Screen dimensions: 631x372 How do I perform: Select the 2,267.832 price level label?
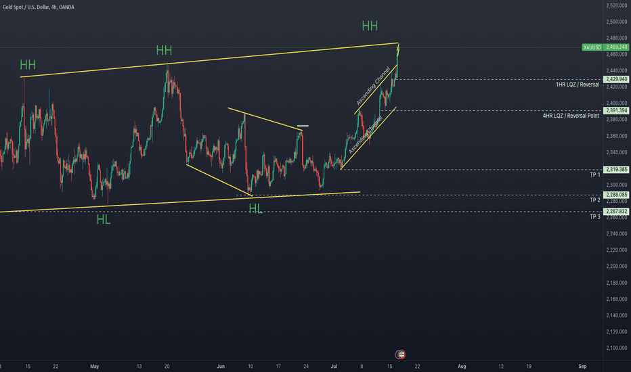615,212
